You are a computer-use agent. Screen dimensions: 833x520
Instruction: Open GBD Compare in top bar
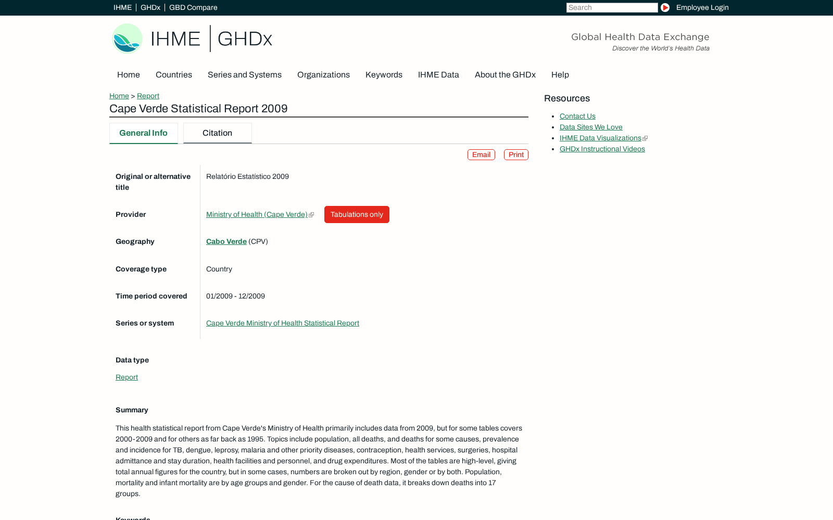click(x=193, y=7)
